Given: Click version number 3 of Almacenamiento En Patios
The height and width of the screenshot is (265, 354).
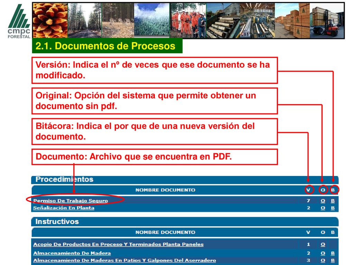Looking at the screenshot, I should 308,260.
